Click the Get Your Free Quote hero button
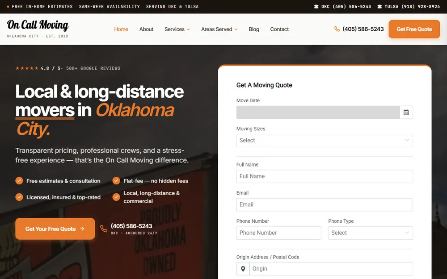Image resolution: width=447 pixels, height=279 pixels. pyautogui.click(x=55, y=229)
